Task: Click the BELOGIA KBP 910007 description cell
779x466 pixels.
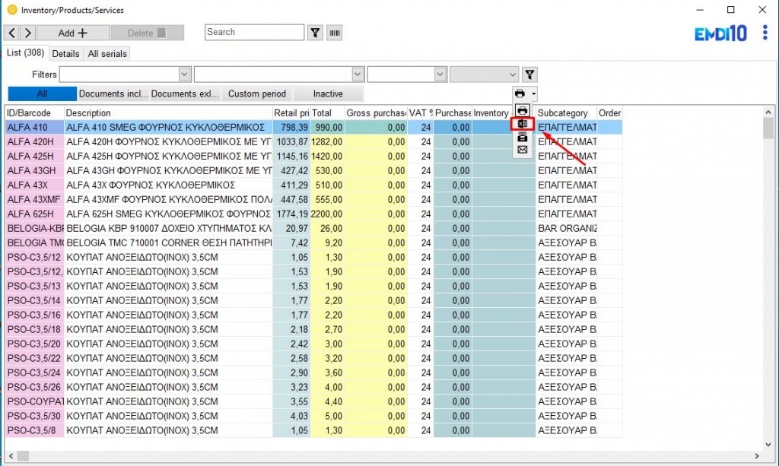Action: click(168, 228)
